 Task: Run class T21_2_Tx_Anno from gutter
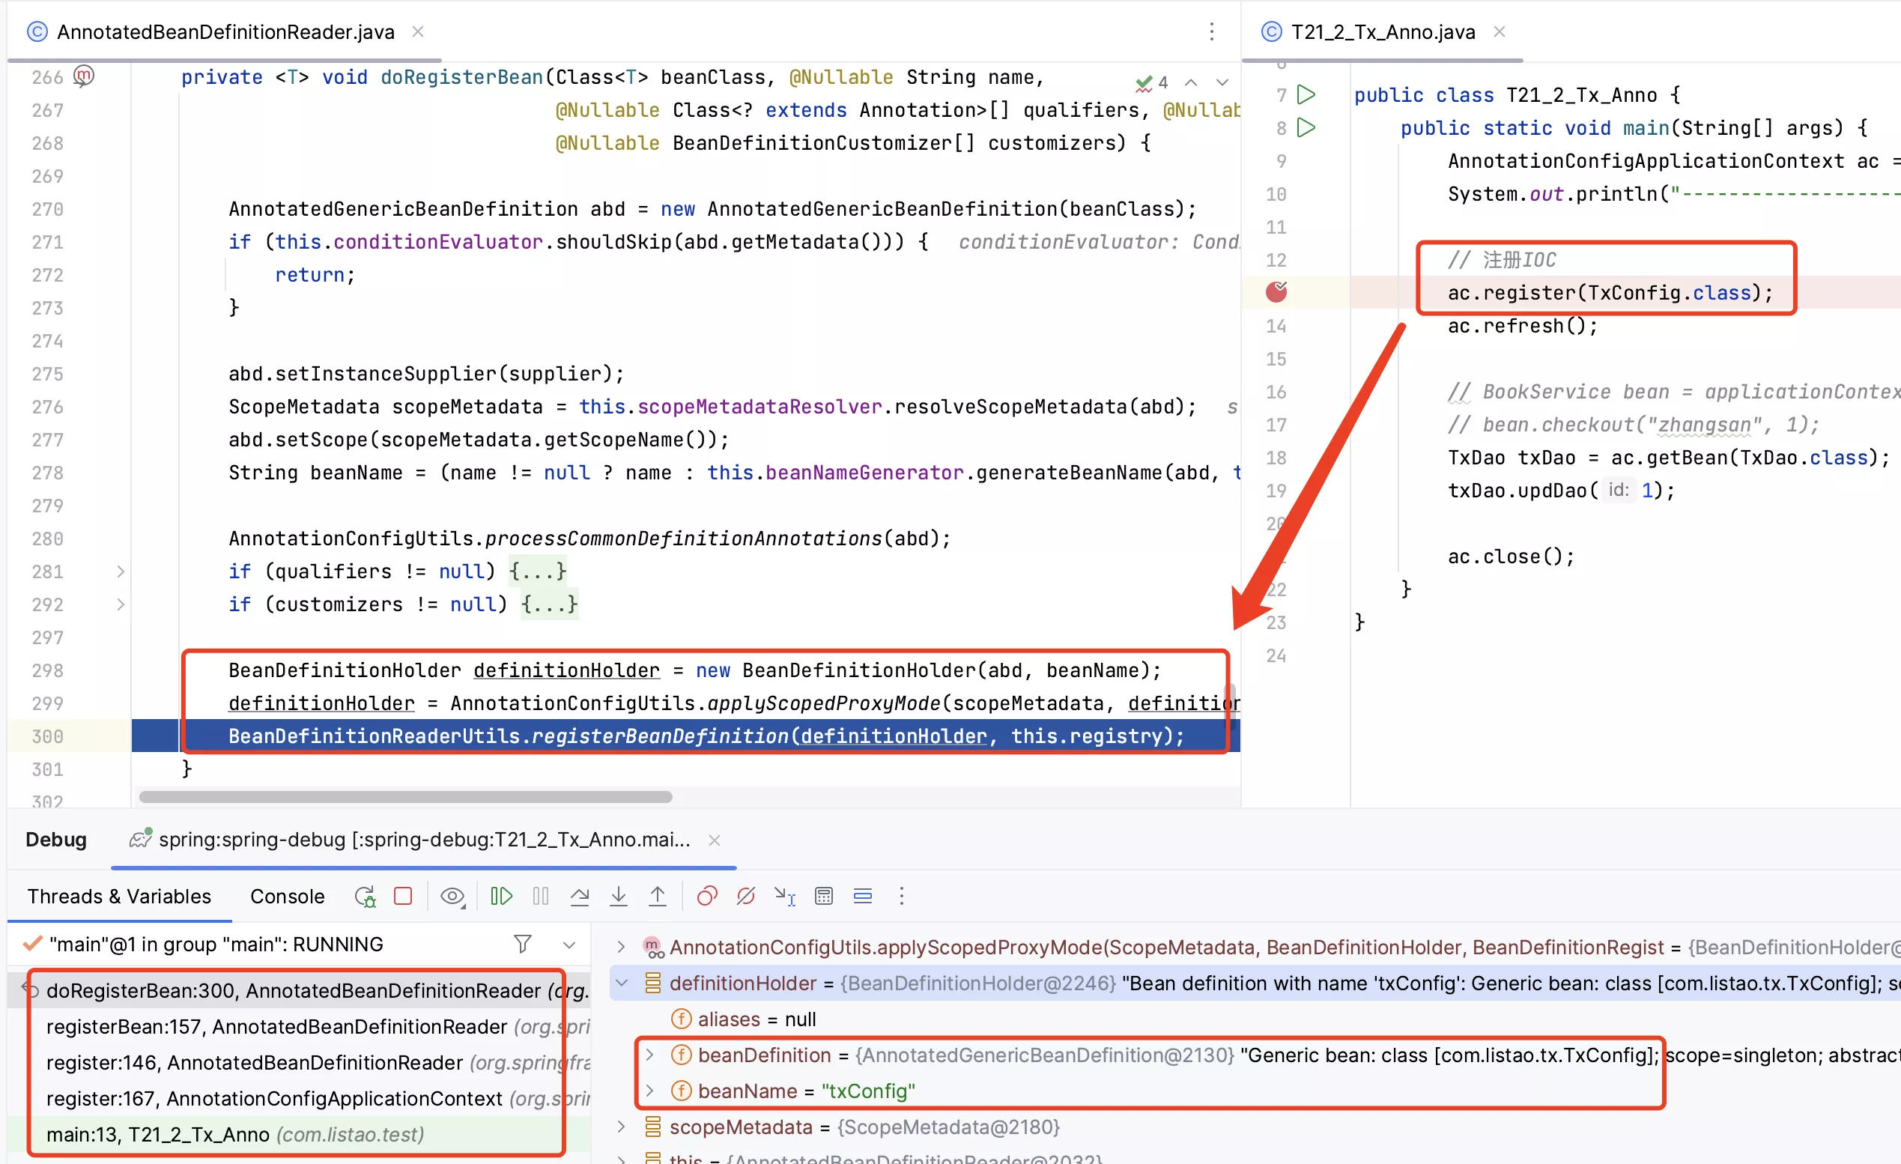coord(1306,95)
